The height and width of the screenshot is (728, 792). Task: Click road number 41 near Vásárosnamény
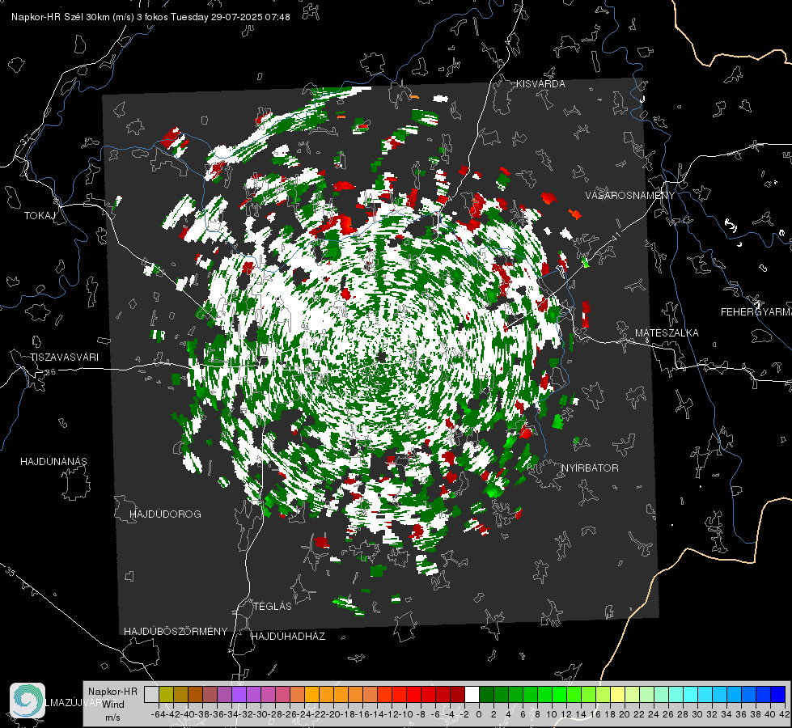coord(615,236)
